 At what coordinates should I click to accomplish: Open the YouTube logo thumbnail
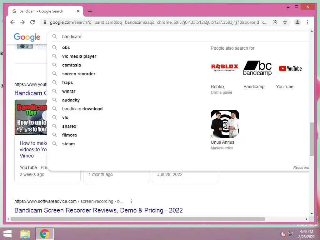290,68
